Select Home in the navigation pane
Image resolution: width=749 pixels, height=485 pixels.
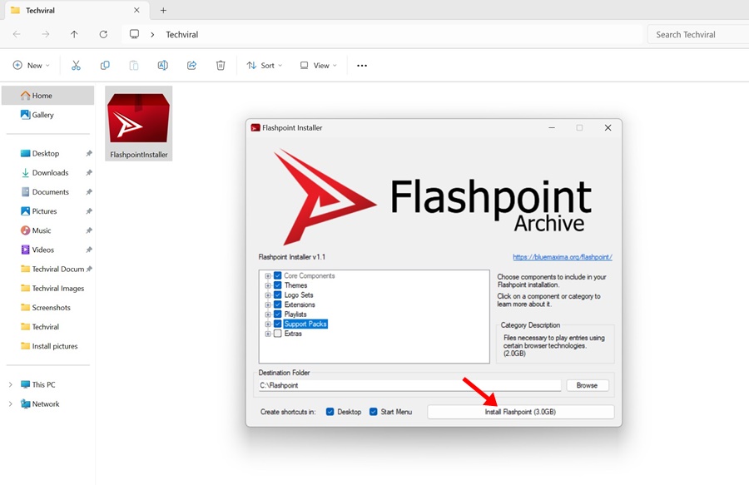click(x=47, y=96)
